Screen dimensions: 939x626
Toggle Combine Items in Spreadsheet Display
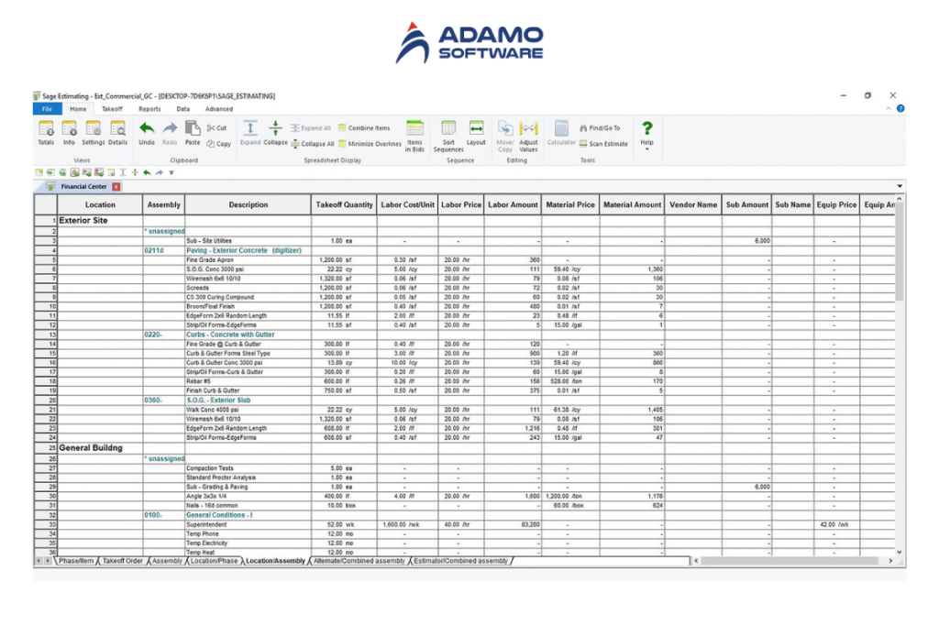[x=365, y=128]
